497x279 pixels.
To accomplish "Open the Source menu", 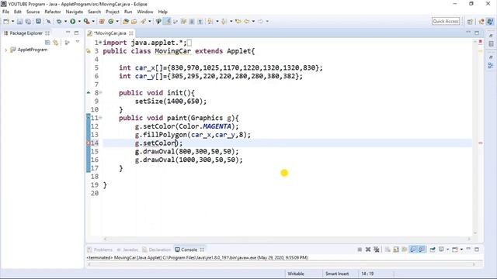I will click(33, 12).
